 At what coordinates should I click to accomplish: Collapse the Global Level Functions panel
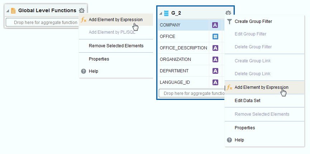click(8, 11)
